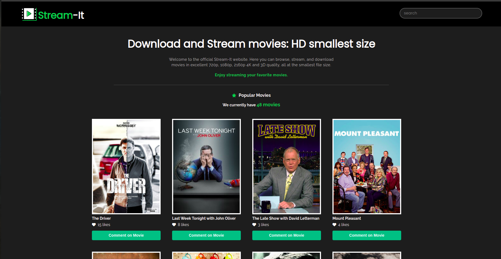Open the Late Show poster thumbnail
The height and width of the screenshot is (259, 501).
(x=287, y=167)
